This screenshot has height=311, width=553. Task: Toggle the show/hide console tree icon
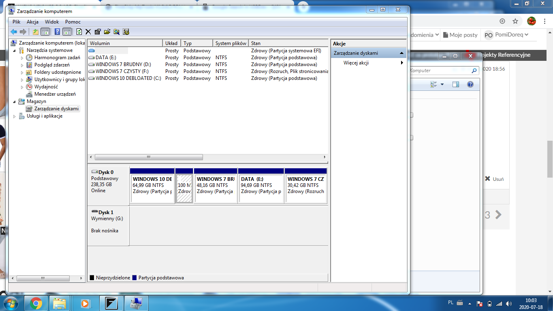tap(45, 32)
